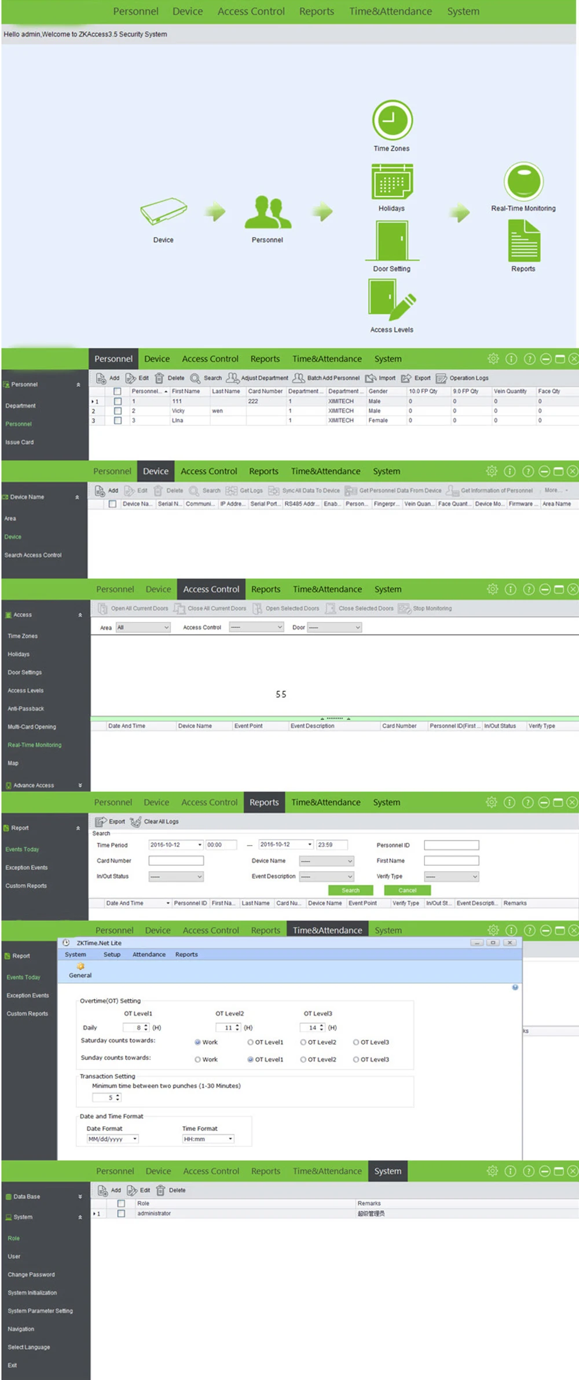579x1380 pixels.
Task: Open the Reports document icon on home screen
Action: (x=524, y=242)
